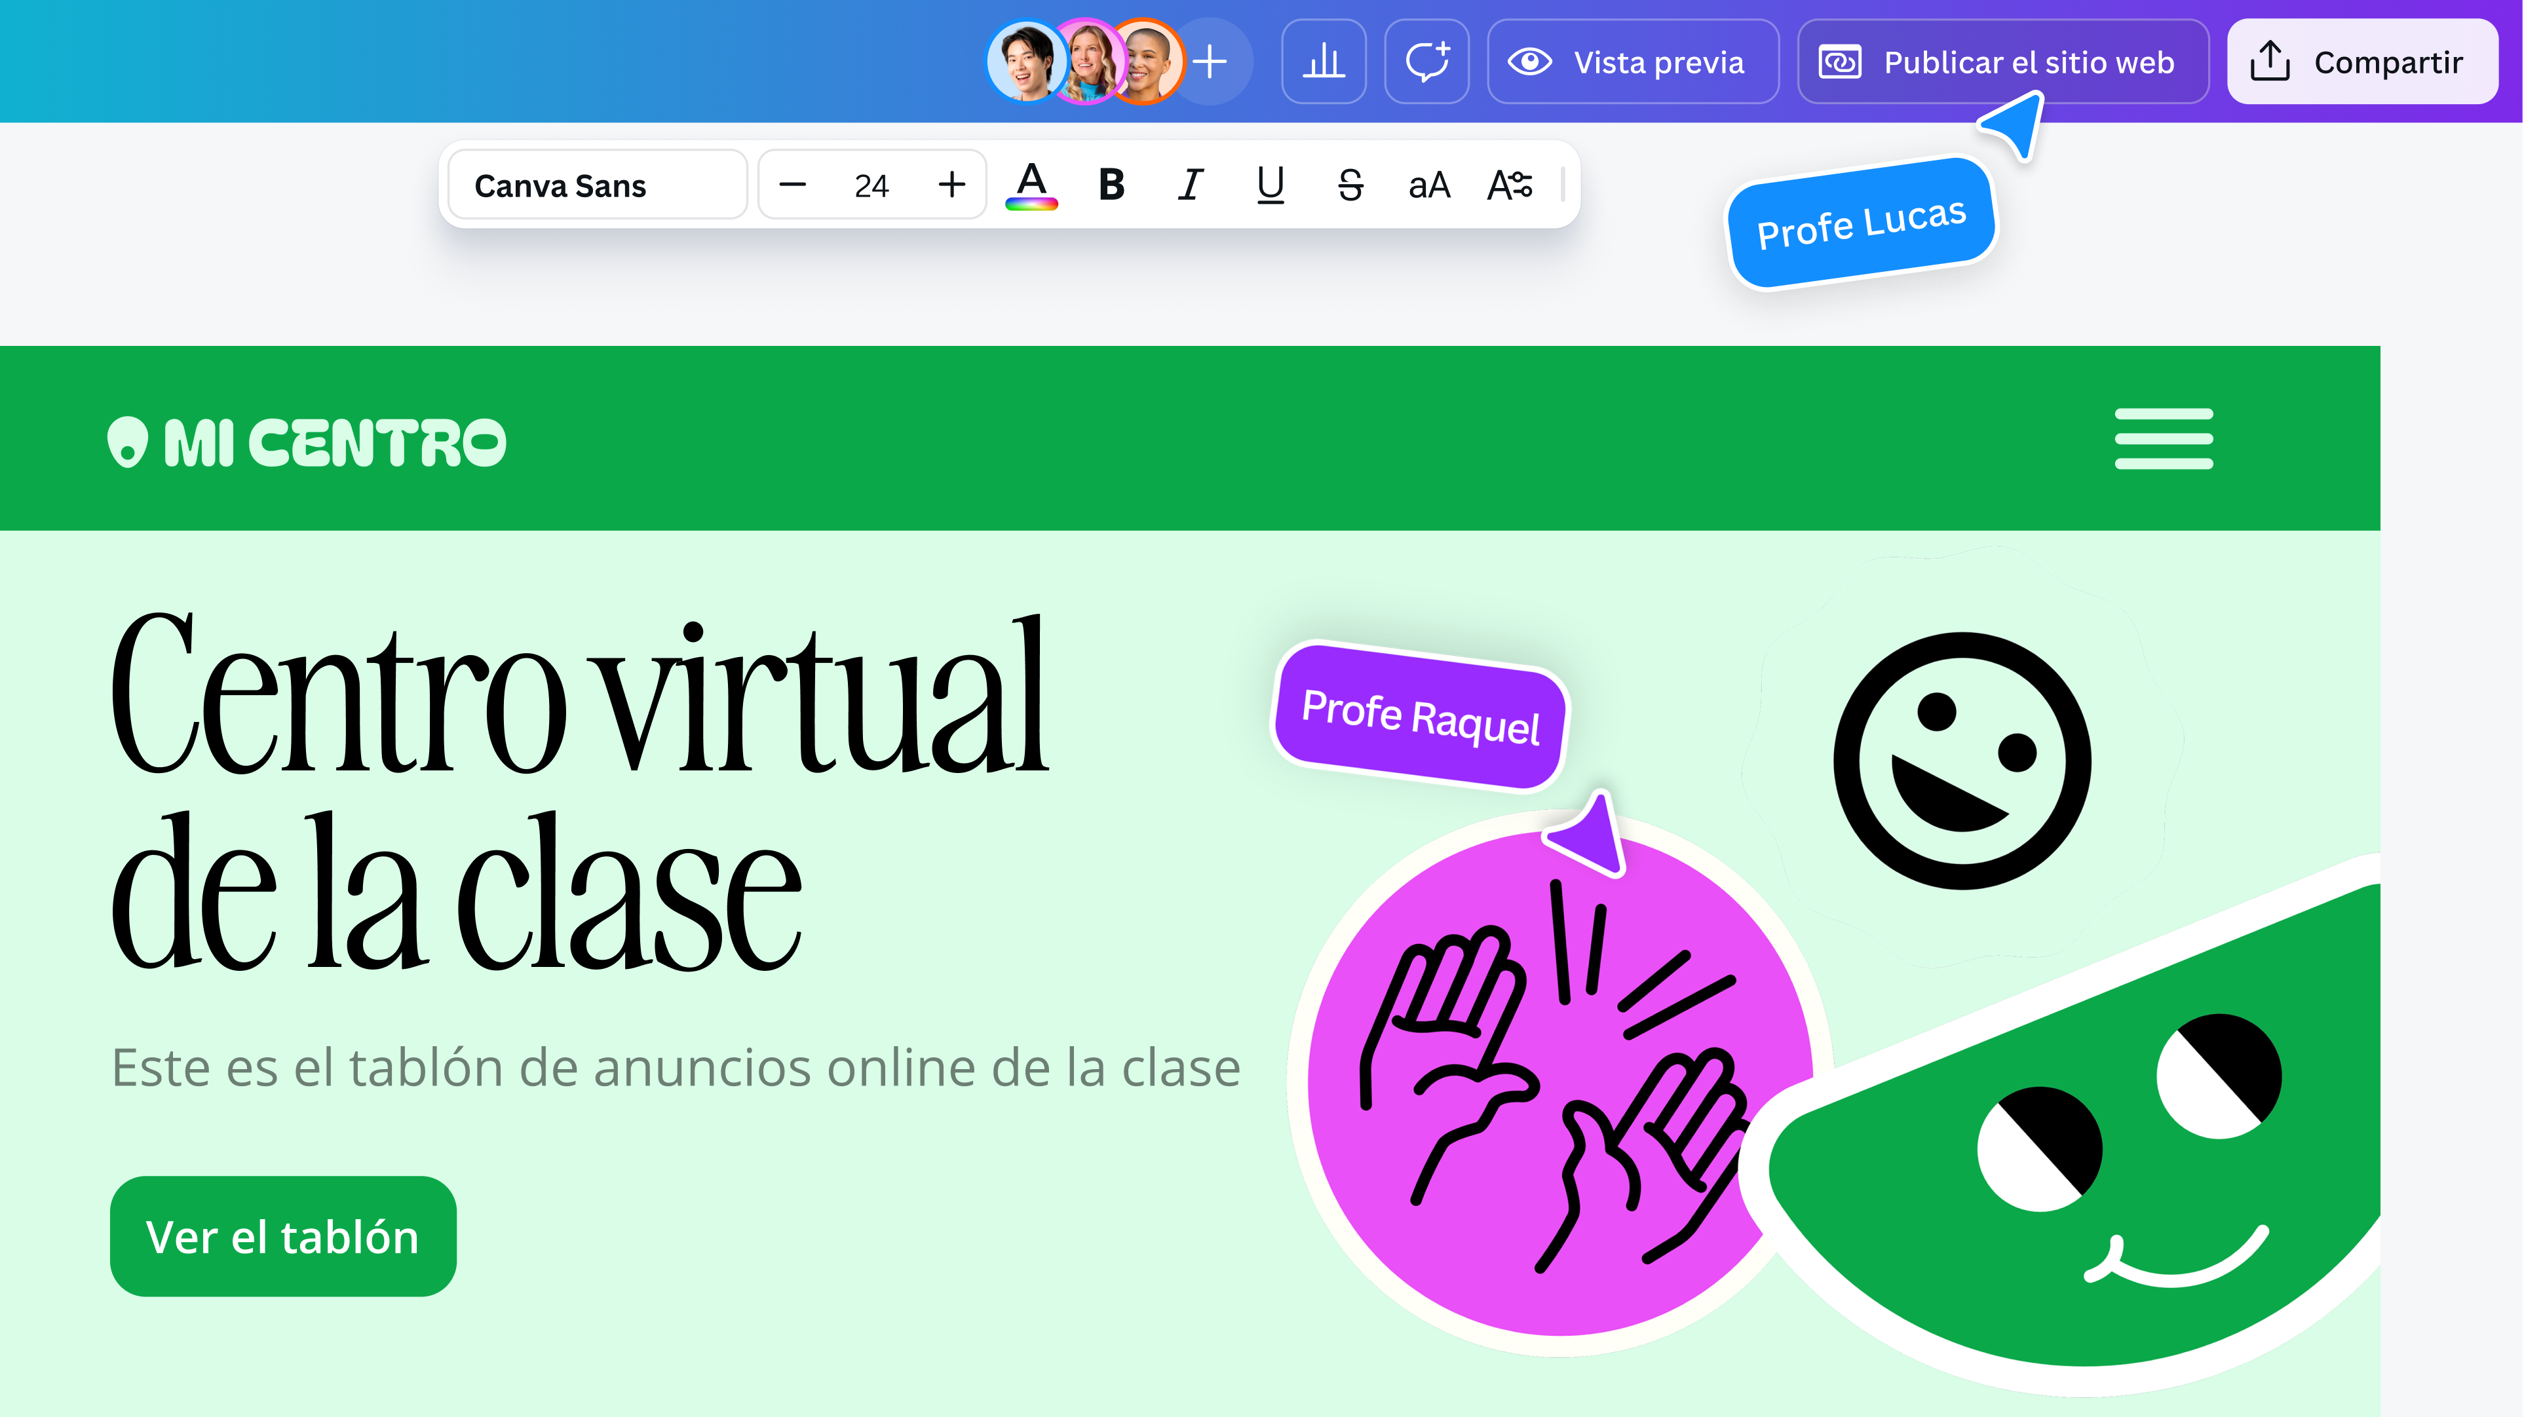Open the hamburger menu on green header
The width and height of the screenshot is (2524, 1417).
(x=2164, y=439)
